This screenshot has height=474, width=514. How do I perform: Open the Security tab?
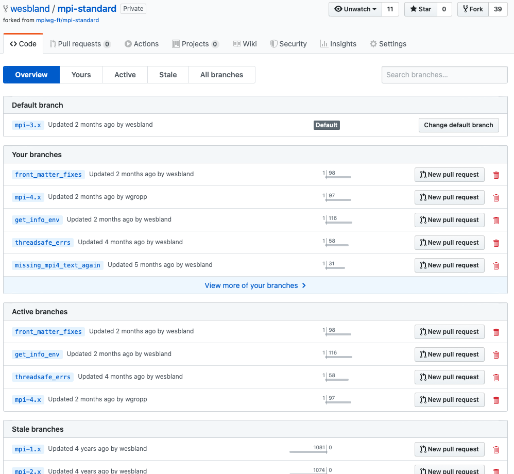pyautogui.click(x=288, y=44)
